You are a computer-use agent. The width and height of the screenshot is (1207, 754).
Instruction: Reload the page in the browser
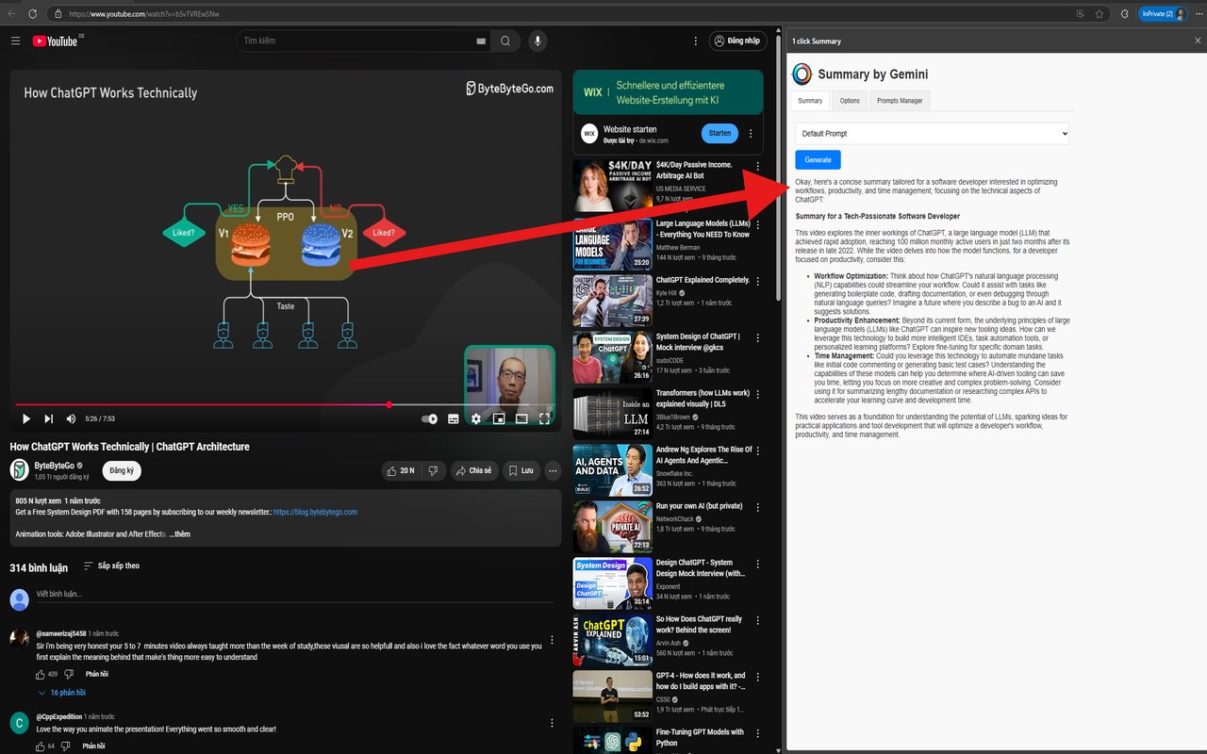[x=32, y=14]
